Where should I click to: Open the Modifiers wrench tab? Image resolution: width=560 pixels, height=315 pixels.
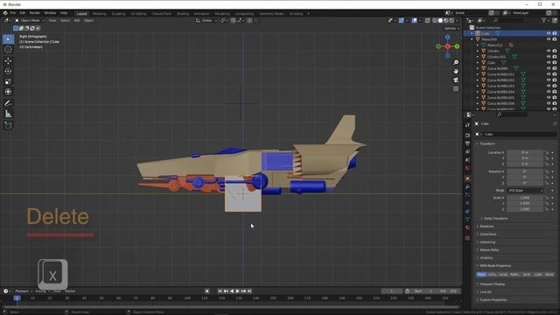click(x=467, y=186)
